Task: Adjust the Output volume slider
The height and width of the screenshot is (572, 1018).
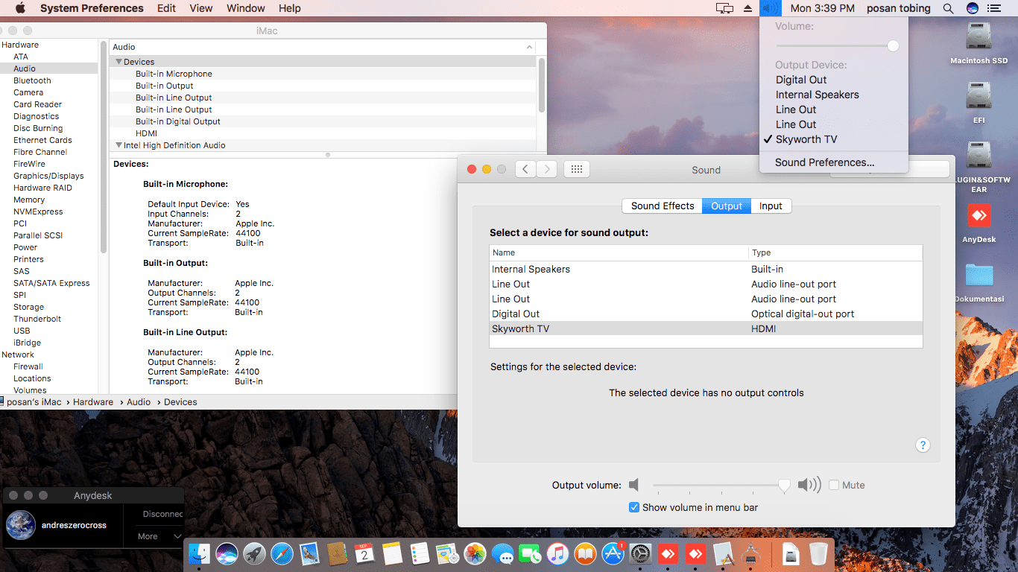Action: point(718,486)
